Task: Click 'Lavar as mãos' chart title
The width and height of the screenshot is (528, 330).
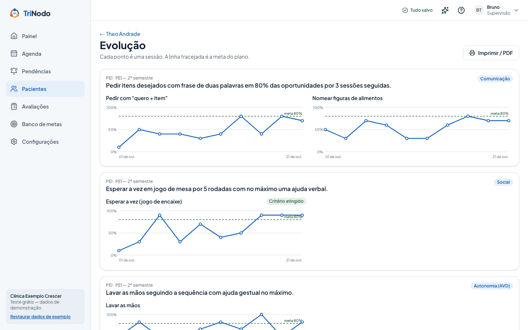Action: pyautogui.click(x=123, y=305)
